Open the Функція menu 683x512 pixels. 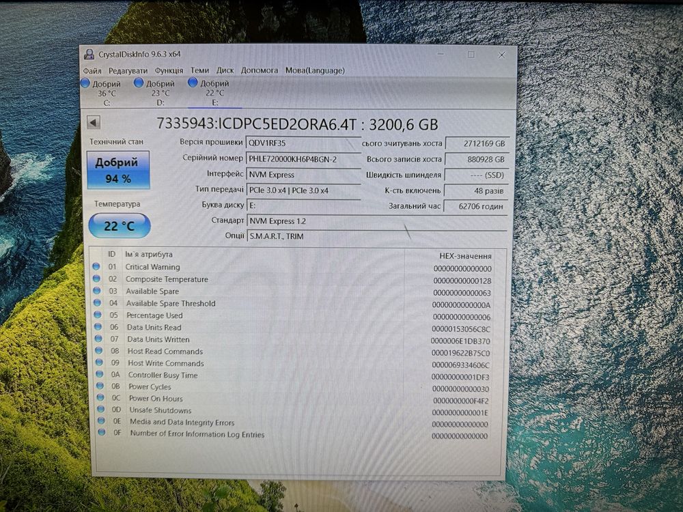[x=169, y=70]
